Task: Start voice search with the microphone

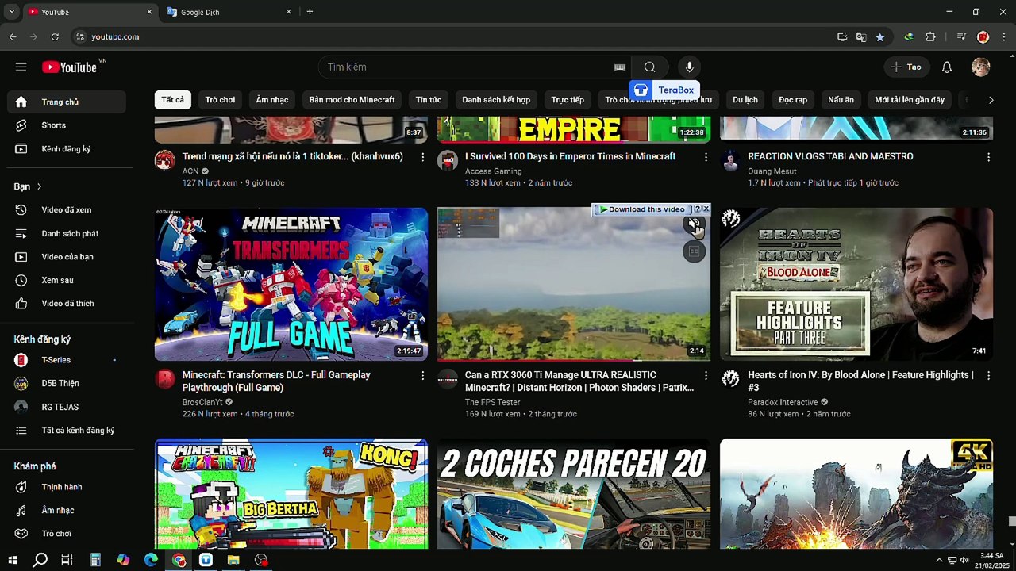Action: tap(690, 67)
